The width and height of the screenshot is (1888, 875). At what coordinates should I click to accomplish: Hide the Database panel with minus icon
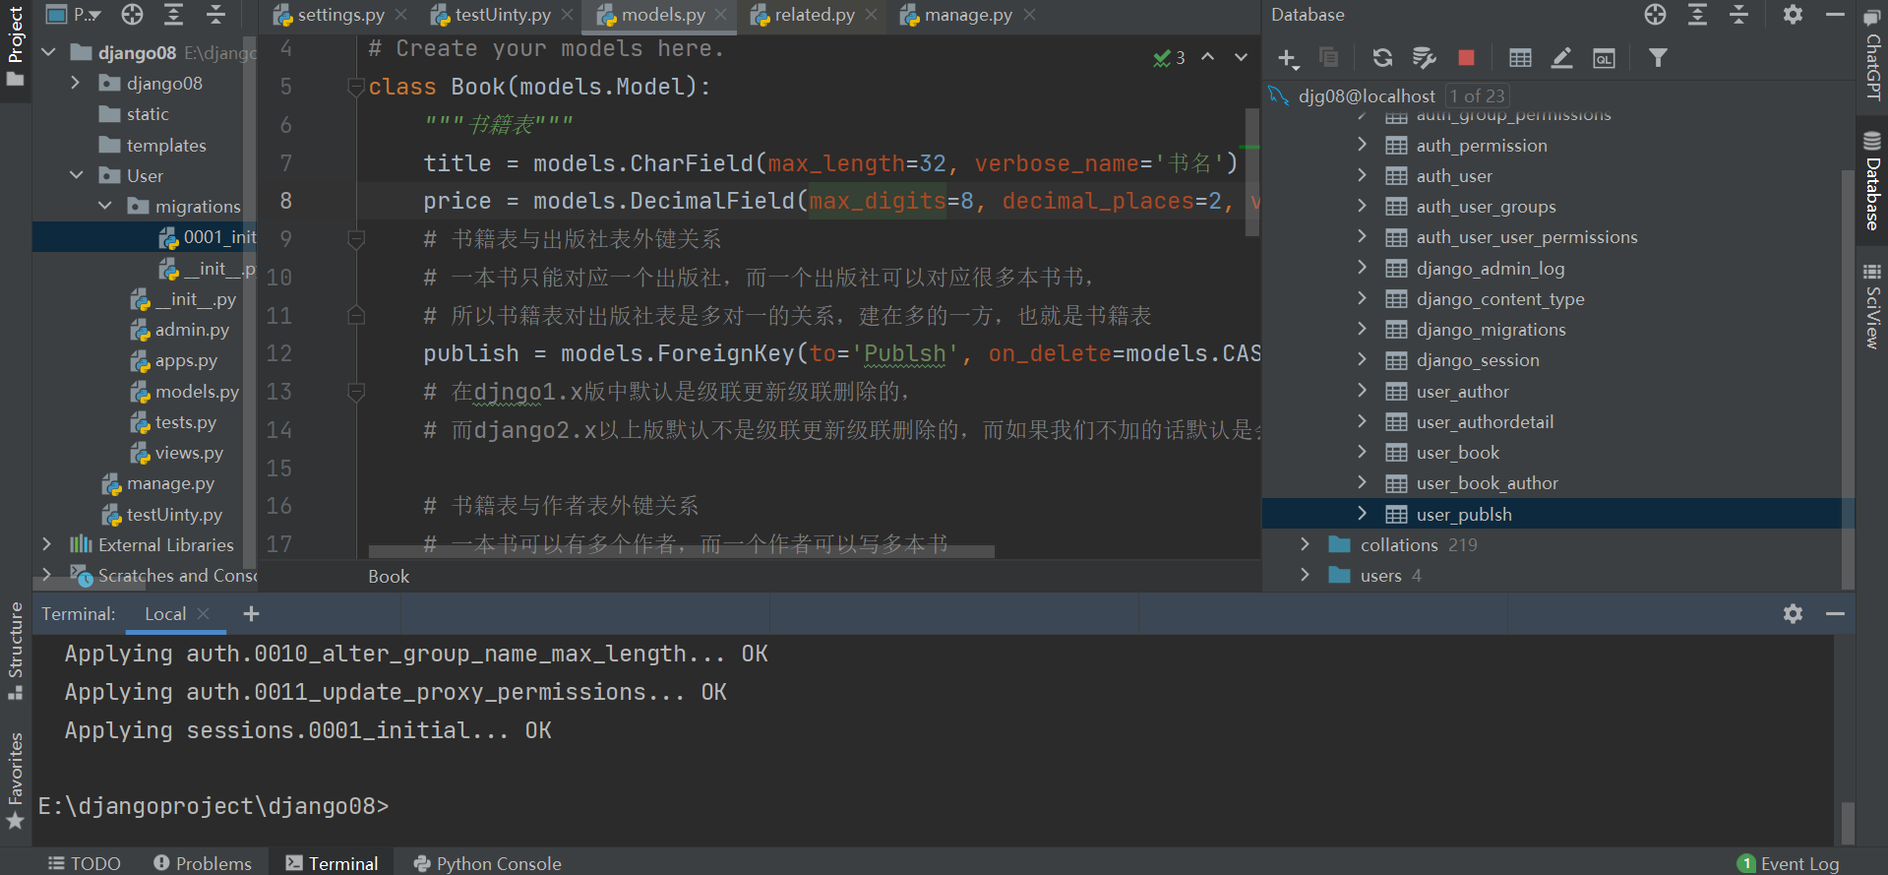coord(1835,14)
